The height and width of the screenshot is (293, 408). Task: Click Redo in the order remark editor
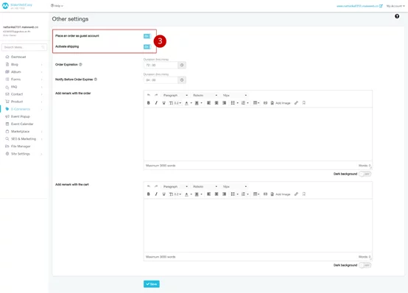click(156, 95)
